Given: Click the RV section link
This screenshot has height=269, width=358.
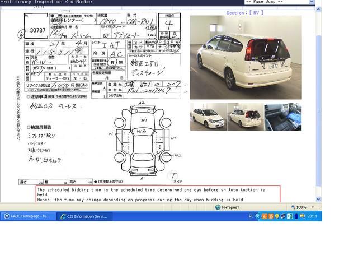Looking at the screenshot, I should pyautogui.click(x=257, y=12).
